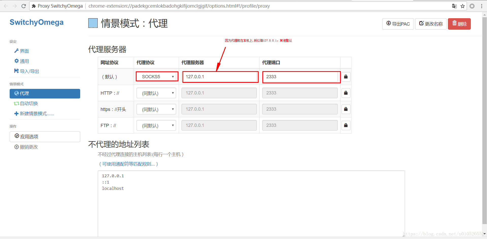Click 导出PAC export button
487x239 pixels.
[x=398, y=24]
